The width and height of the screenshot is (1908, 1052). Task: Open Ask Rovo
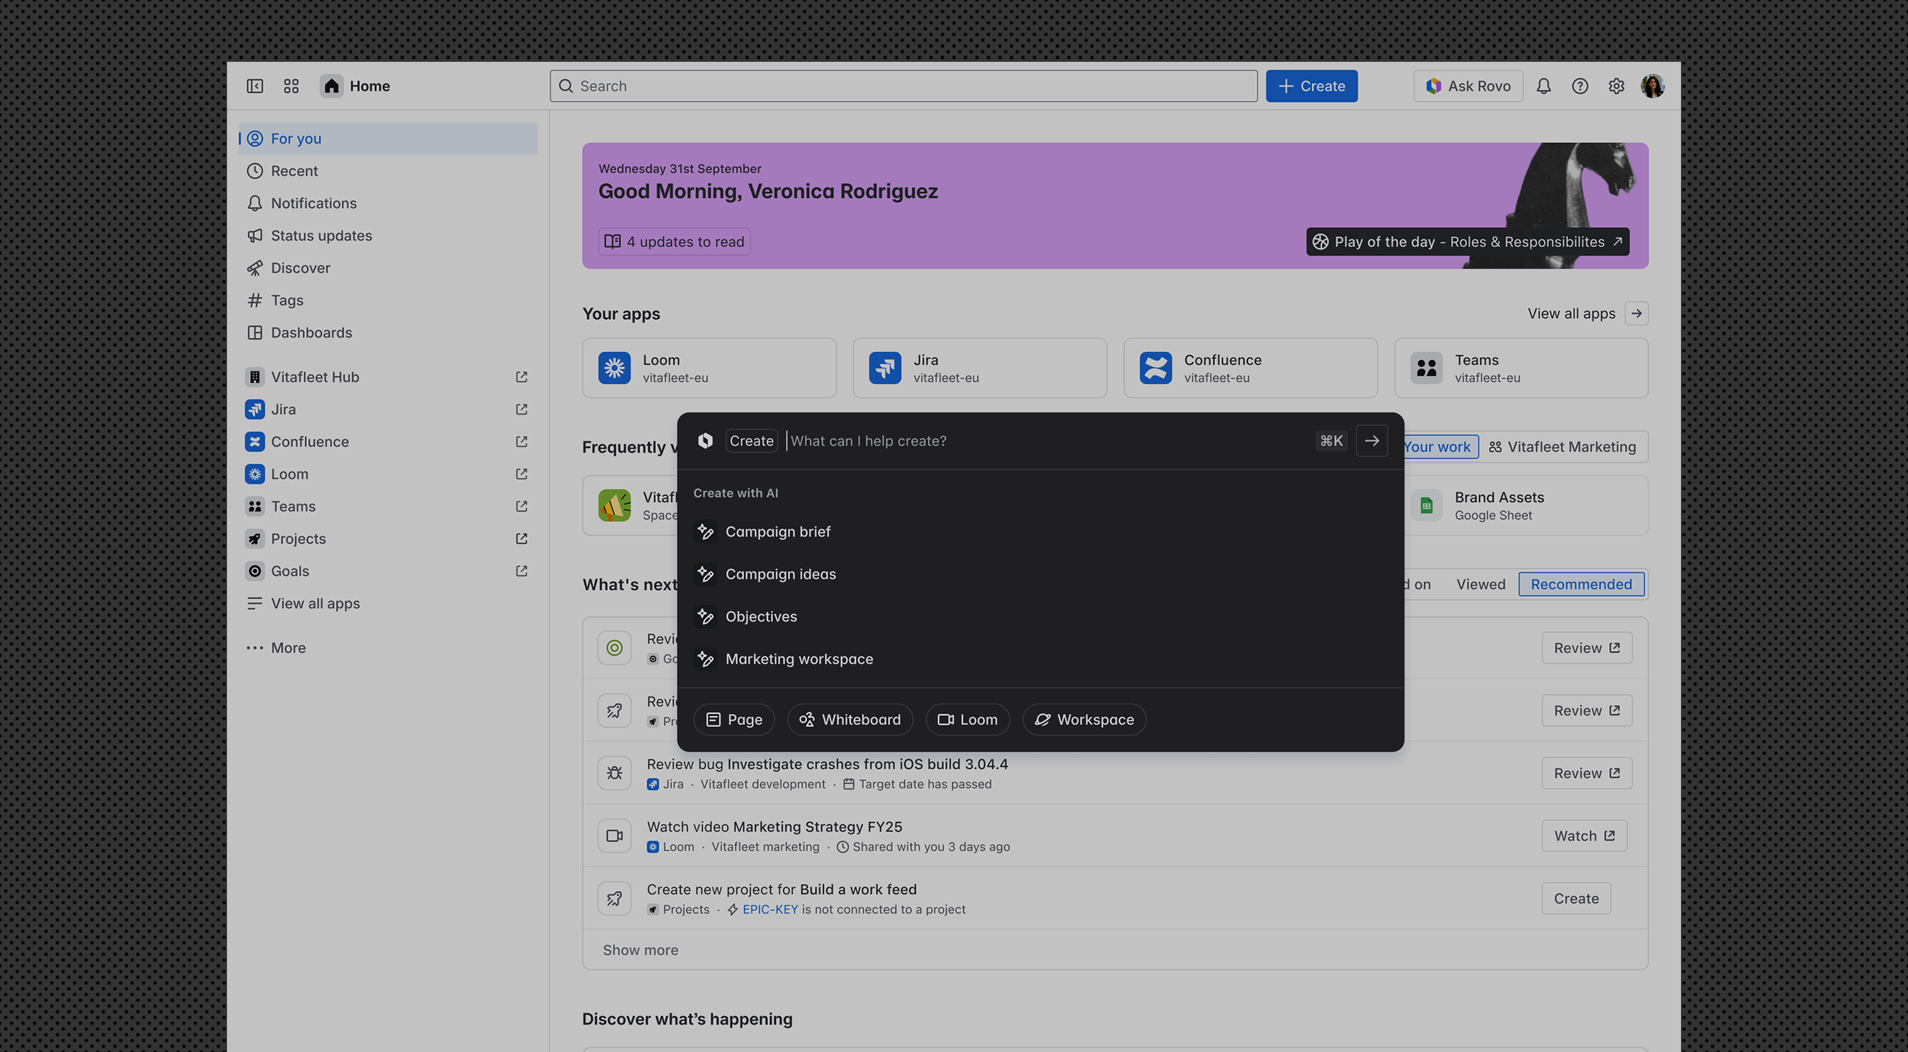1468,86
